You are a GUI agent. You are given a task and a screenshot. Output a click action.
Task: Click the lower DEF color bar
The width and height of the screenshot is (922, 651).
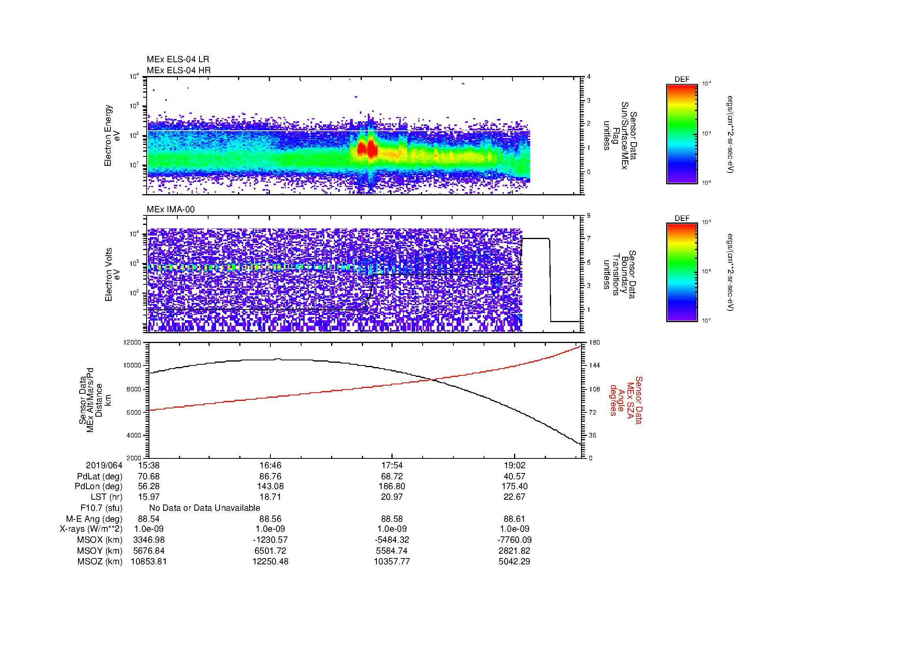tap(682, 273)
